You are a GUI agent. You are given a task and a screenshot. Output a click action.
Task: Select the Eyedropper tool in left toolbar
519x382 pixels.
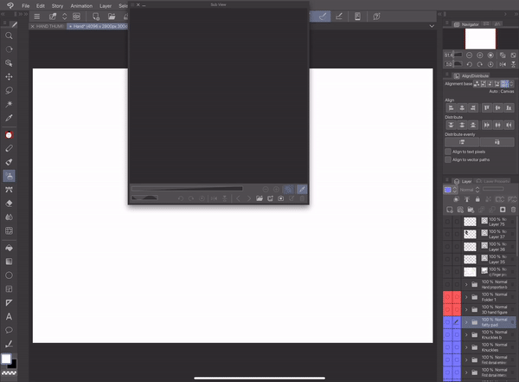9,118
